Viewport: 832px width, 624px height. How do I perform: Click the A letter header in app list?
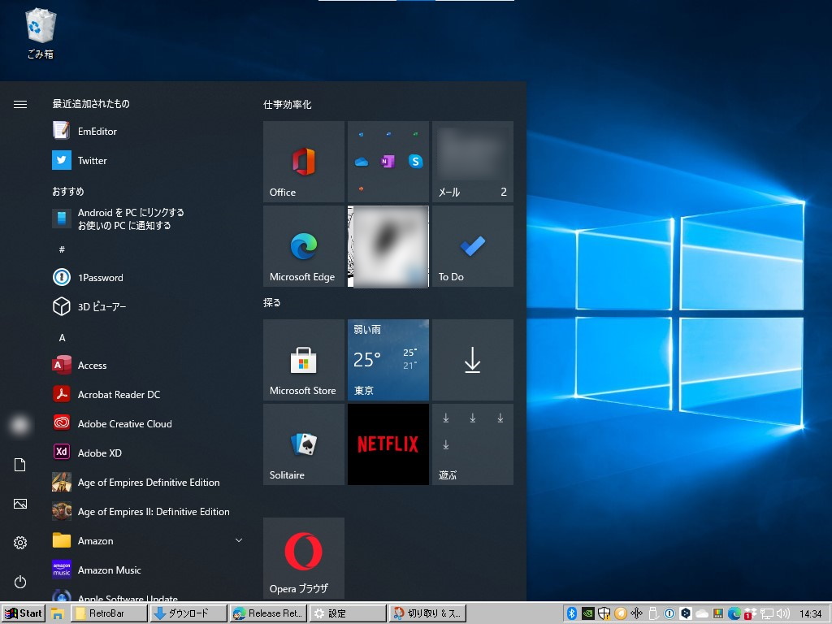pyautogui.click(x=62, y=337)
